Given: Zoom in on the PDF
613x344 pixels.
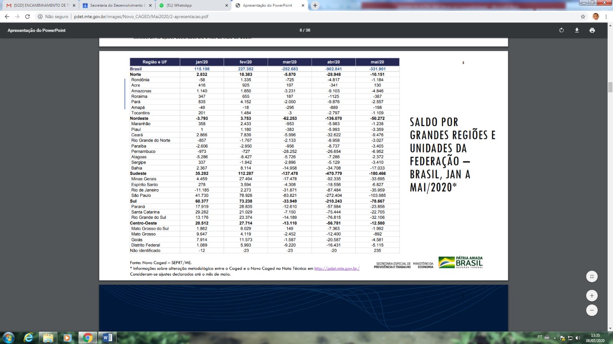Looking at the screenshot, I should [x=592, y=295].
